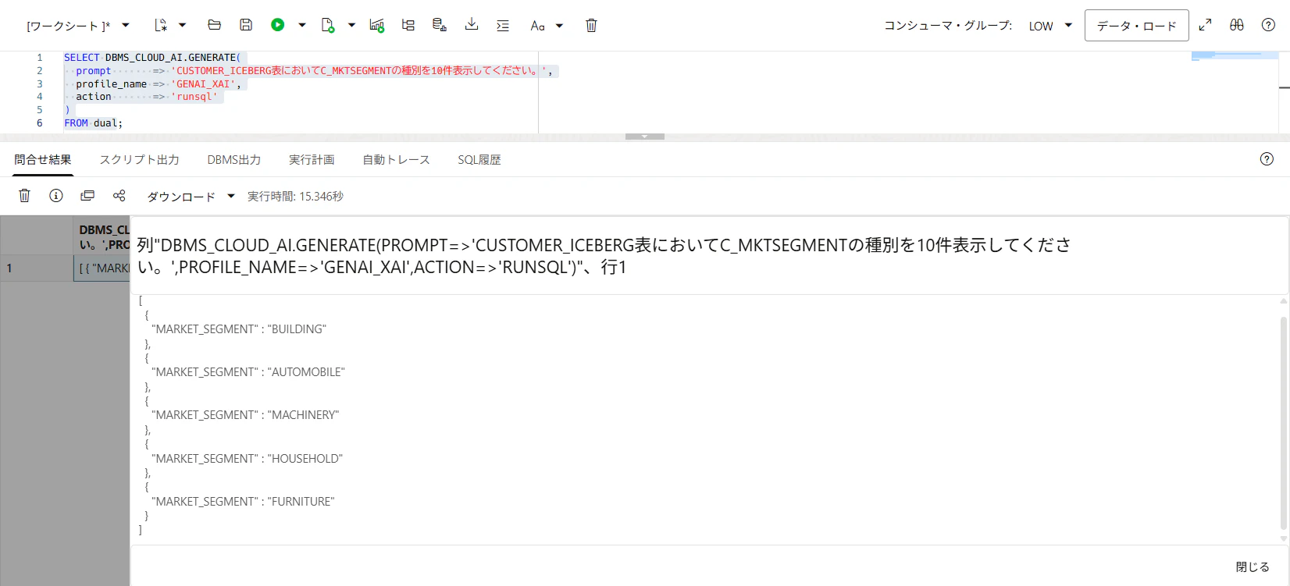Click the prompt string on line 2
Image resolution: width=1290 pixels, height=586 pixels.
click(x=360, y=71)
